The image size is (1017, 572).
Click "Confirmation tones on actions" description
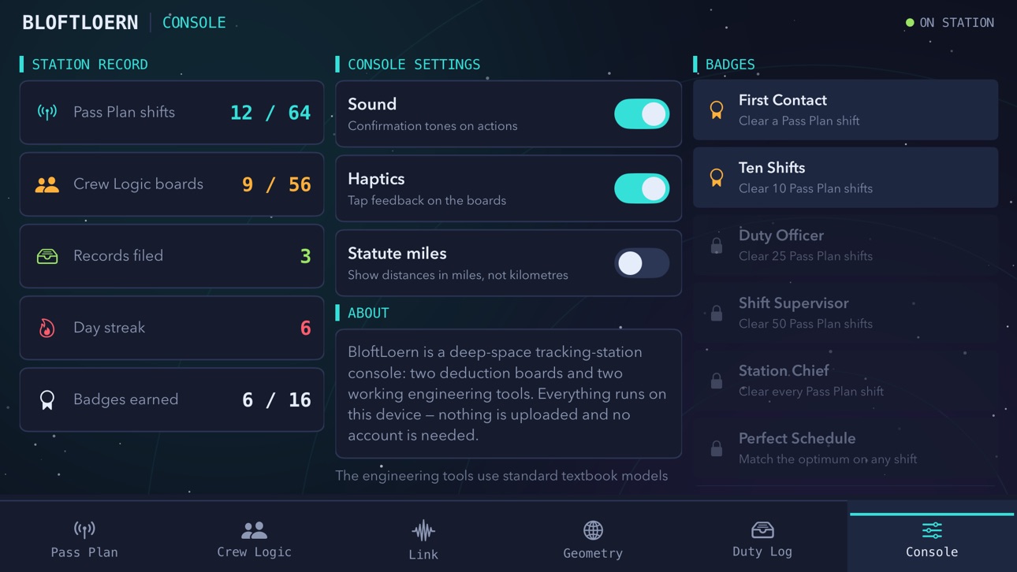tap(433, 126)
